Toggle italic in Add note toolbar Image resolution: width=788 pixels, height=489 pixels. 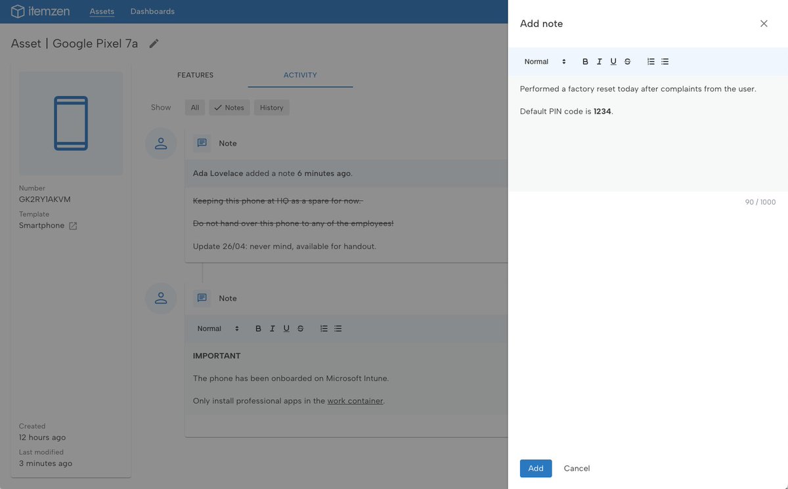599,62
